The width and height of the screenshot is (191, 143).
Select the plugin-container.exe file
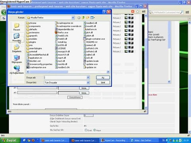94,39
